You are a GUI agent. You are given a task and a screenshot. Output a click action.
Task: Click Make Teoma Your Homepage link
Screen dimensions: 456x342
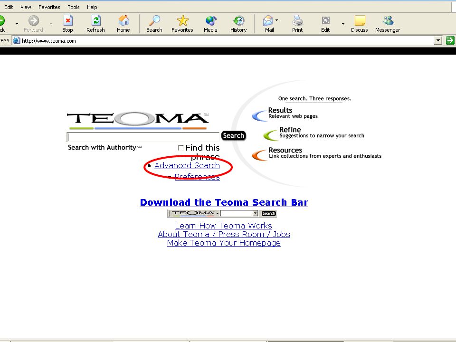[224, 243]
